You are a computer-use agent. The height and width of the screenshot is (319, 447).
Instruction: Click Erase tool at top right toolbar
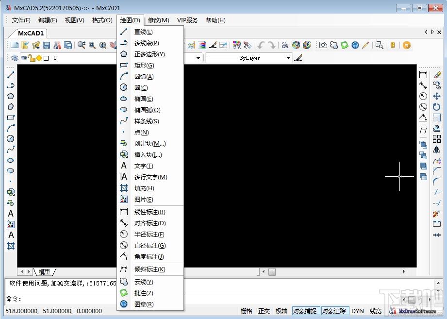[x=436, y=75]
